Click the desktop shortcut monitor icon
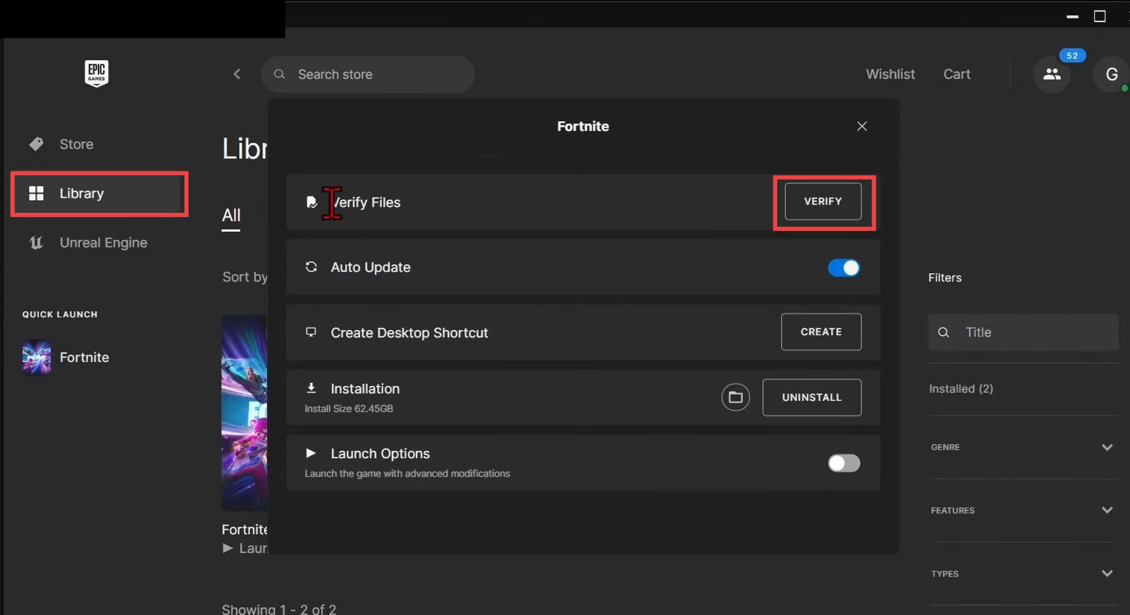This screenshot has width=1130, height=615. pos(311,332)
